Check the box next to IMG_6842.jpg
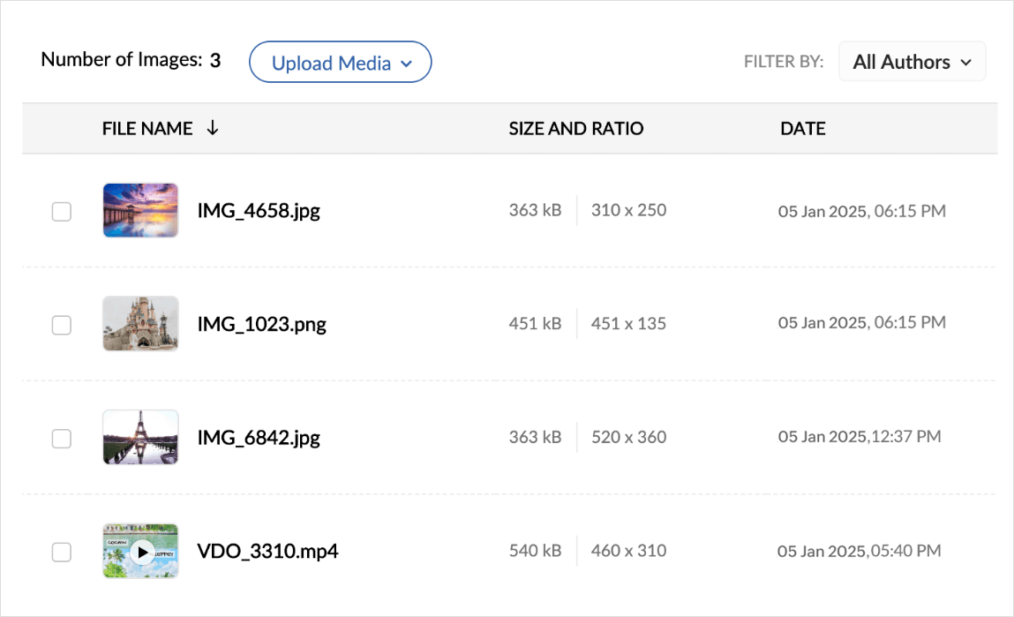Image resolution: width=1014 pixels, height=617 pixels. [x=61, y=438]
